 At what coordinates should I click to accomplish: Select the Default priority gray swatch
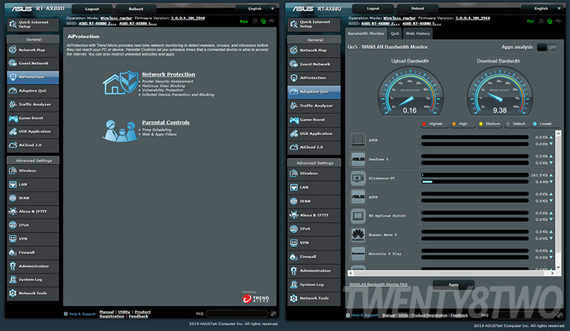[508, 124]
